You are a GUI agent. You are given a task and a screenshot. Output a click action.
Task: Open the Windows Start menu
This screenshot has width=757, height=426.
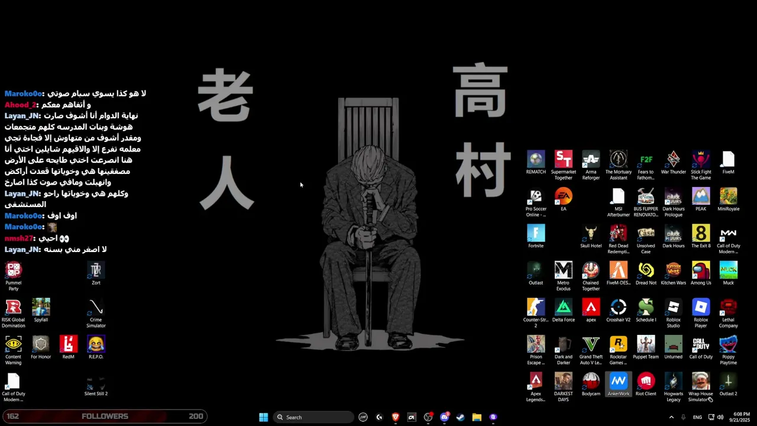(x=263, y=417)
